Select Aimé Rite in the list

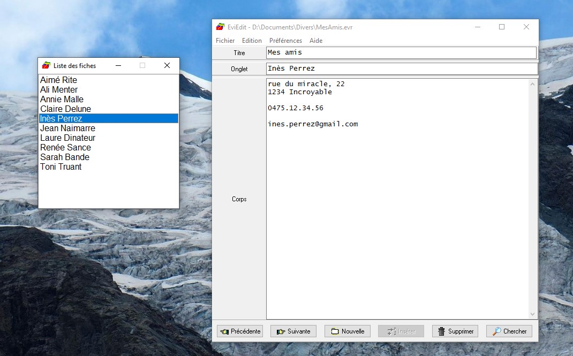pyautogui.click(x=58, y=80)
